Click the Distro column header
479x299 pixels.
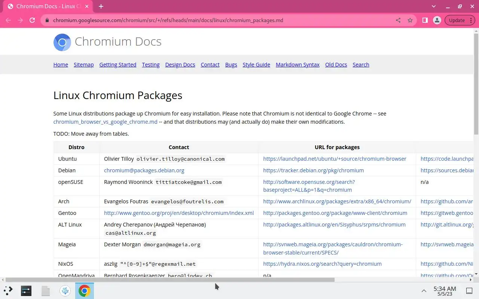(76, 147)
